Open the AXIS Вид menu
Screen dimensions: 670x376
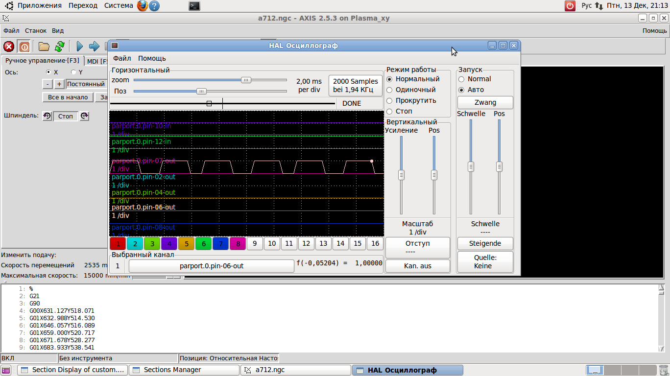(58, 30)
